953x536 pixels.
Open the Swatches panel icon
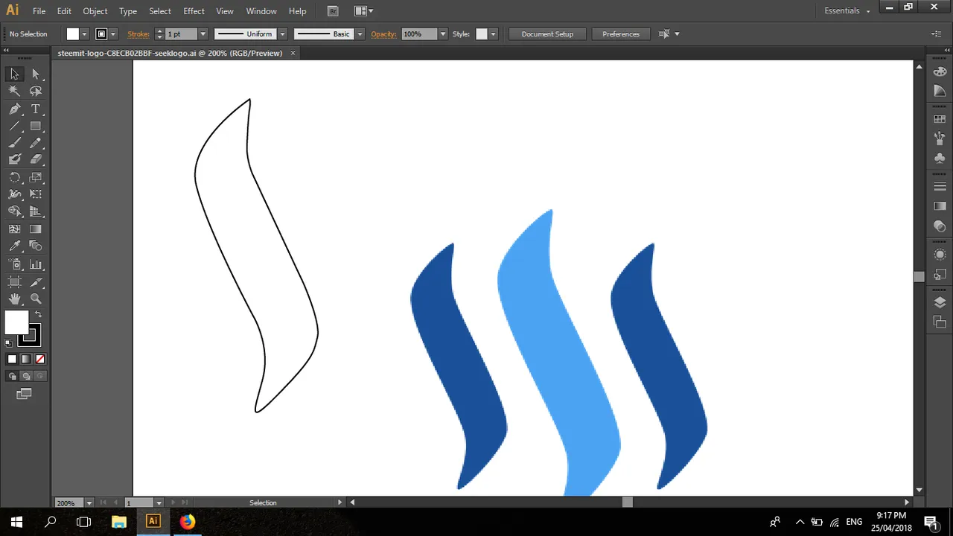pos(940,119)
